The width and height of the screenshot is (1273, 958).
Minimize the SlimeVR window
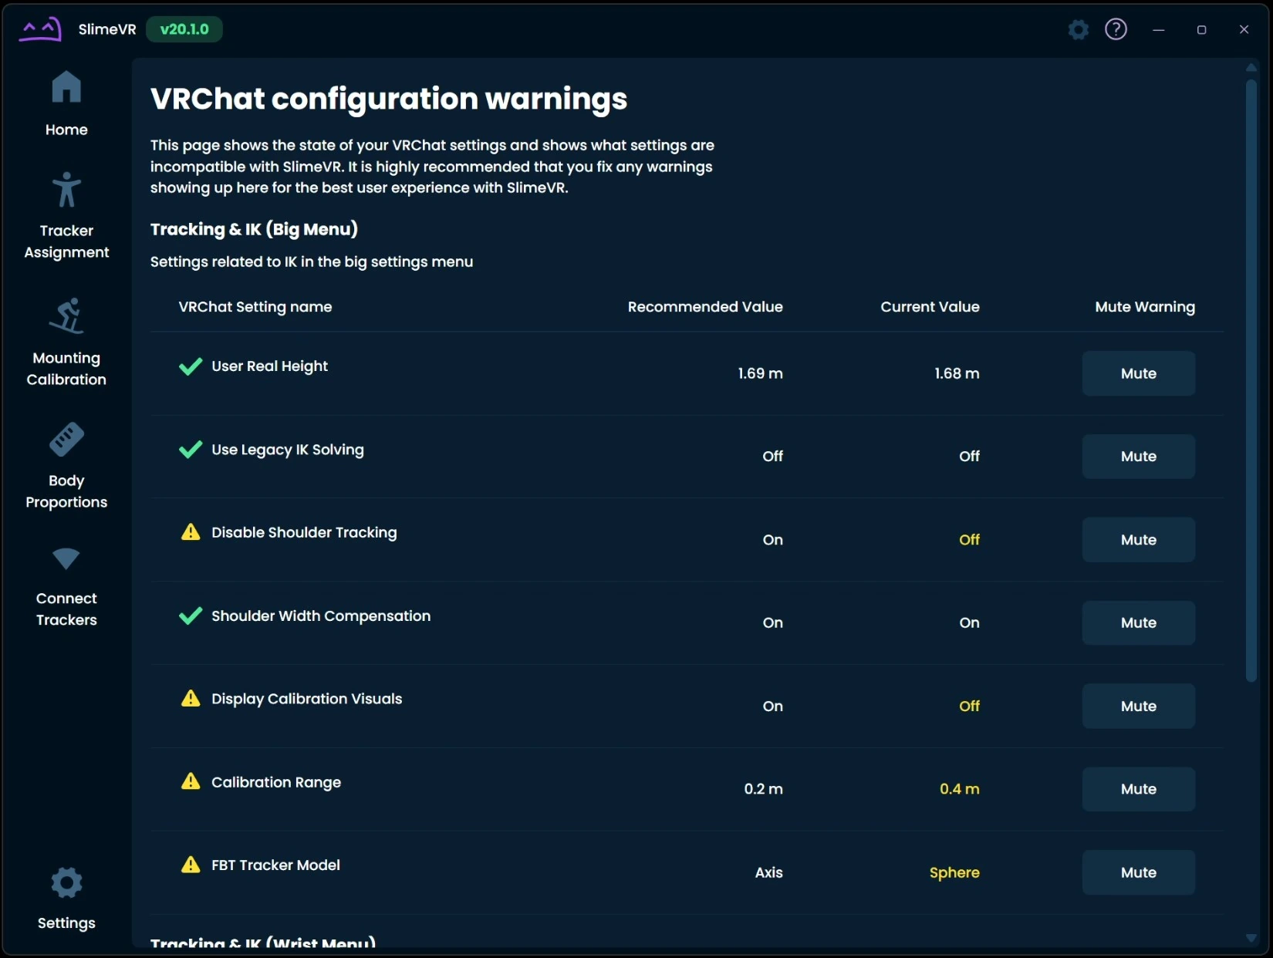(x=1159, y=29)
